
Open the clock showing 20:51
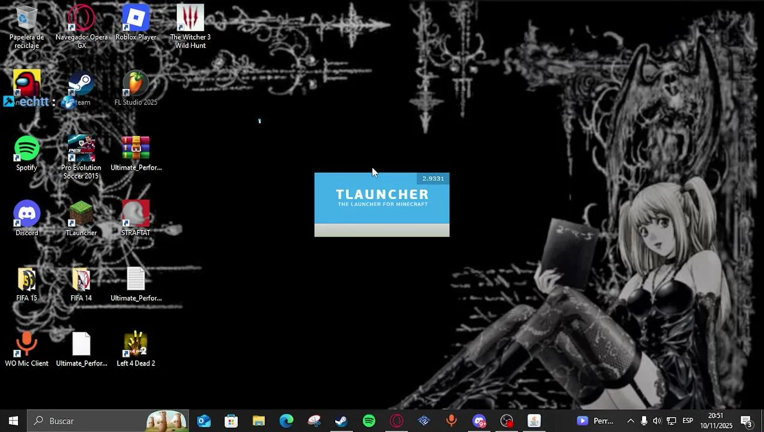(x=716, y=421)
